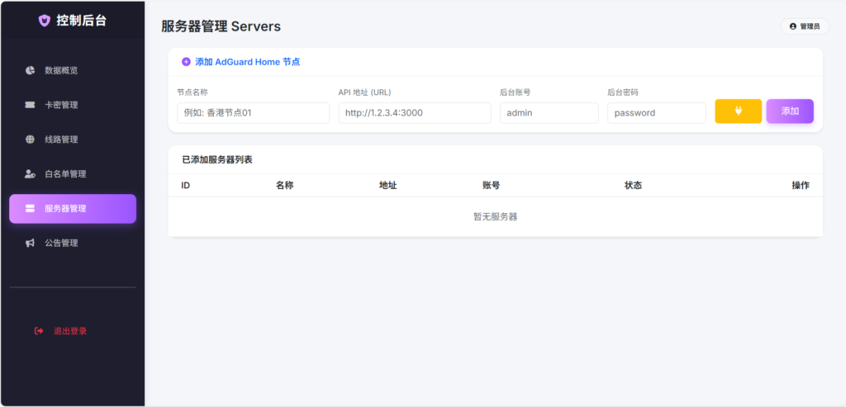846x407 pixels.
Task: Focus the 后台密码 password field
Action: [x=656, y=113]
